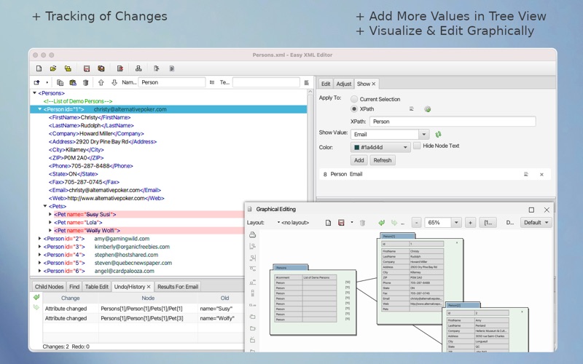Screen dimensions: 583x364
Task: Select the name="Wolfy" history row
Action: [143, 318]
